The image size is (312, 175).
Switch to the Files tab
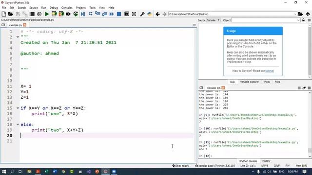point(277,82)
